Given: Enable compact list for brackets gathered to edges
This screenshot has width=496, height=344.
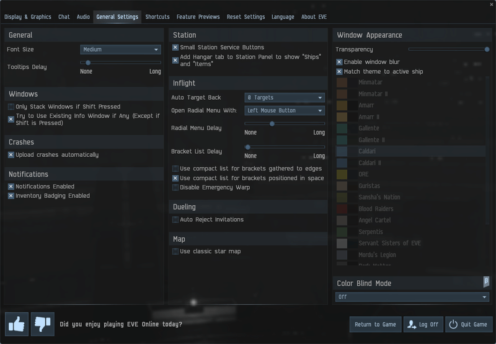Looking at the screenshot, I should pyautogui.click(x=175, y=169).
